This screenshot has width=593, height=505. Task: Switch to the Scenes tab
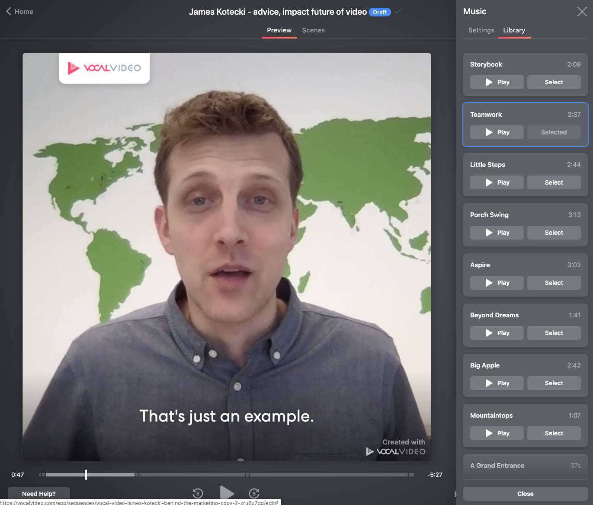(x=313, y=30)
